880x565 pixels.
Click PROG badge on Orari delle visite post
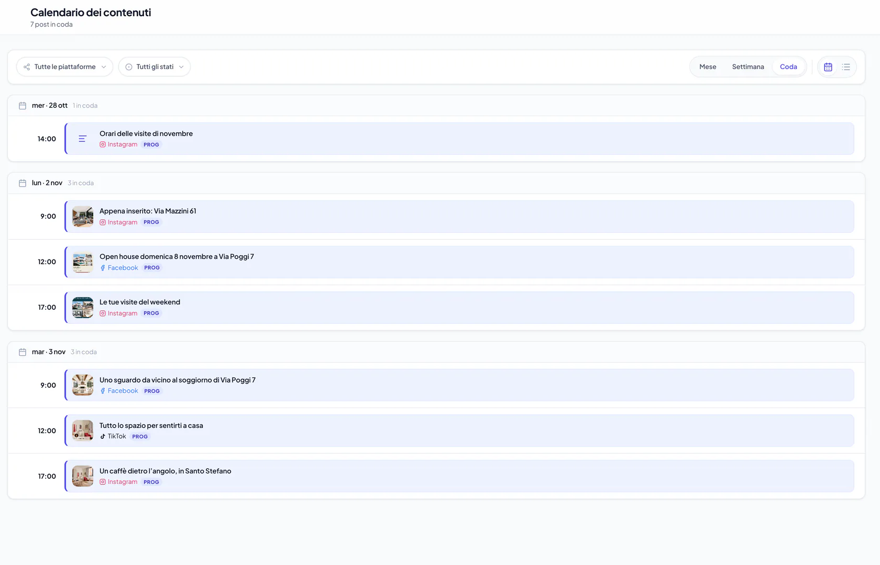click(151, 145)
